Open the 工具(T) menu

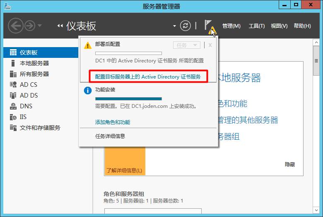click(x=256, y=26)
